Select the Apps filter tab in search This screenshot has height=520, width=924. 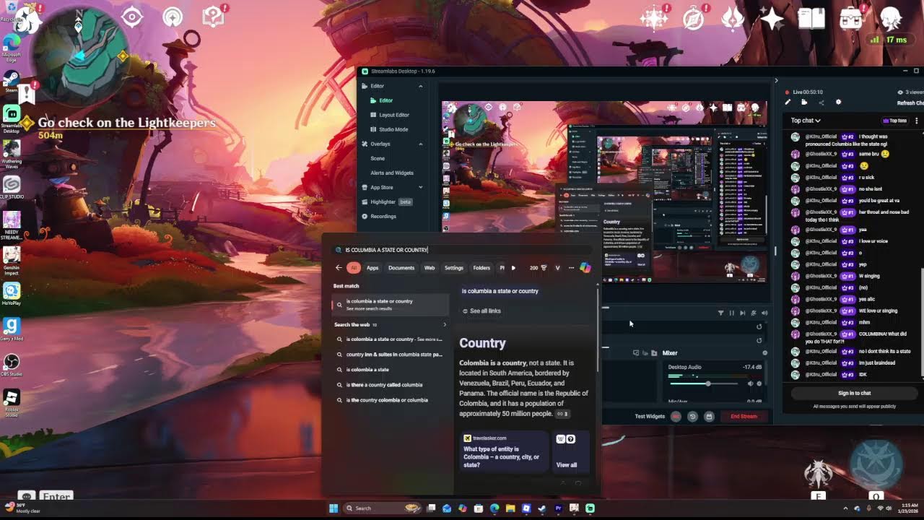372,268
